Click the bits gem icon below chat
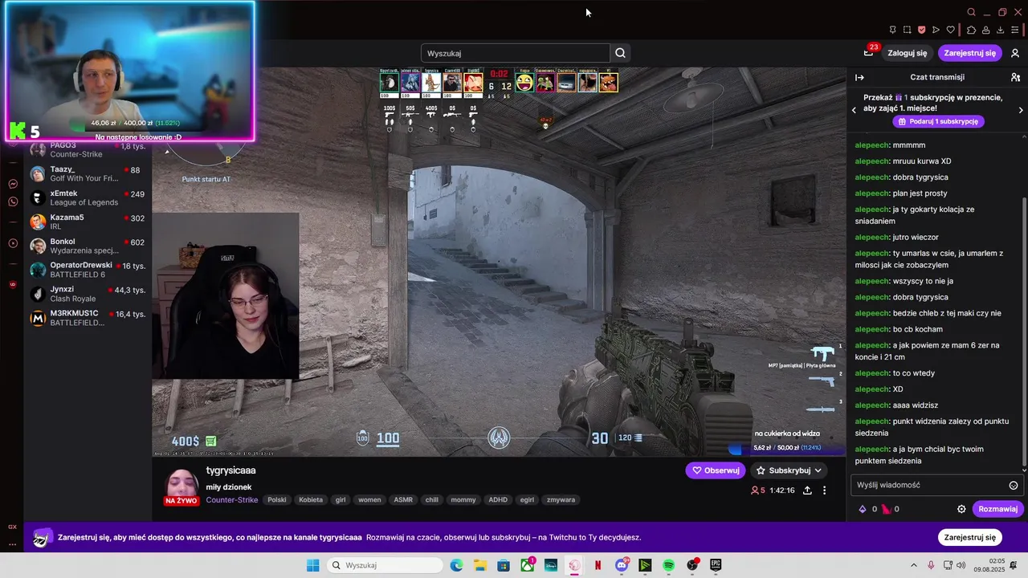 pyautogui.click(x=863, y=509)
